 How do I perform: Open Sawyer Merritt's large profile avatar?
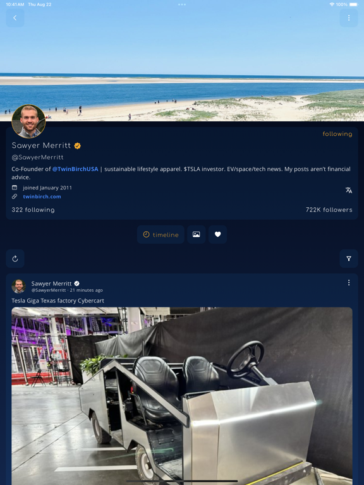28,121
